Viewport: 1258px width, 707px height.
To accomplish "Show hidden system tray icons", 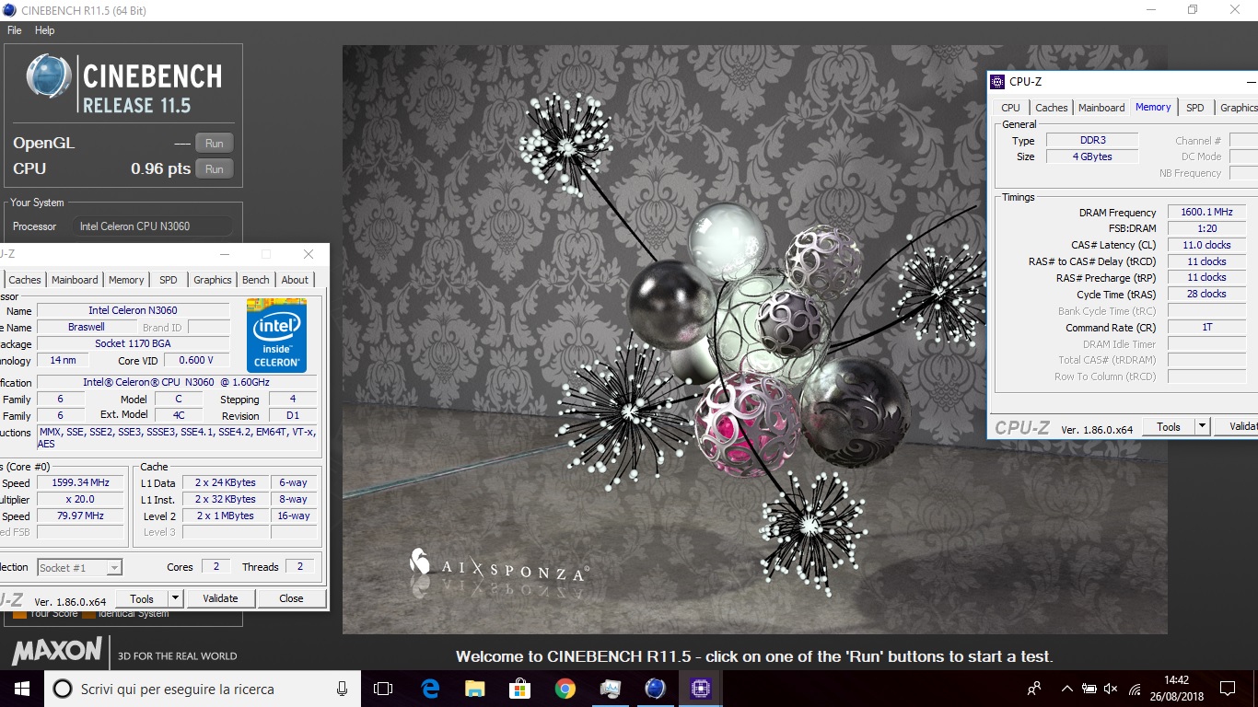I will 1066,689.
